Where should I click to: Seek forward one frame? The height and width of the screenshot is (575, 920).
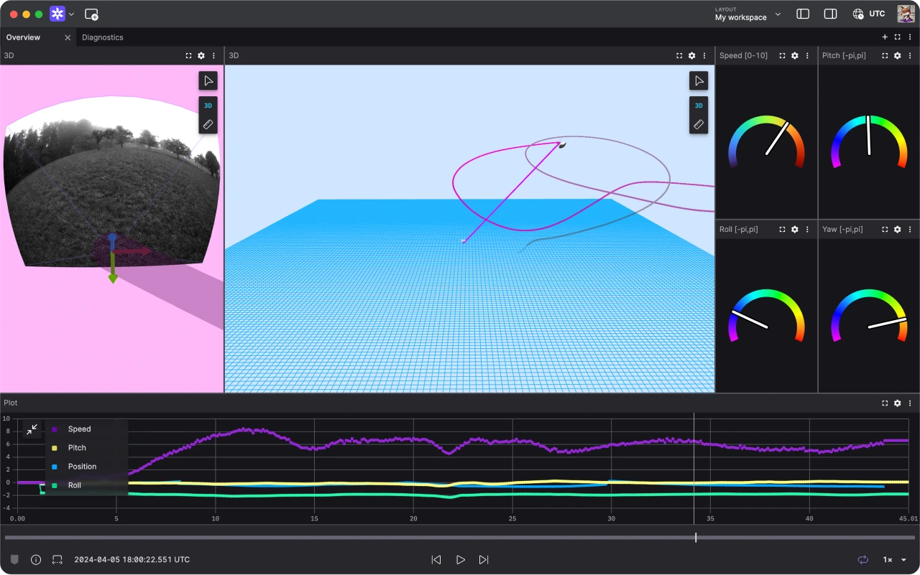point(484,559)
